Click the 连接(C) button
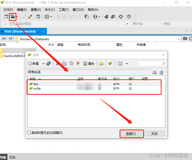This screenshot has width=192, height=160. [x=131, y=134]
